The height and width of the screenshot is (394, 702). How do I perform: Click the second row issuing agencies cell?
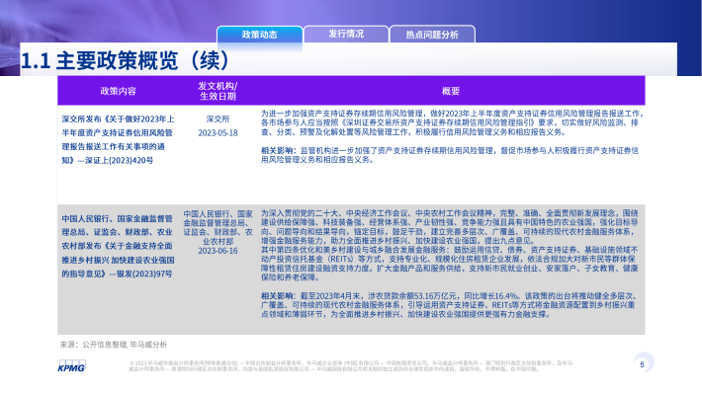(218, 227)
